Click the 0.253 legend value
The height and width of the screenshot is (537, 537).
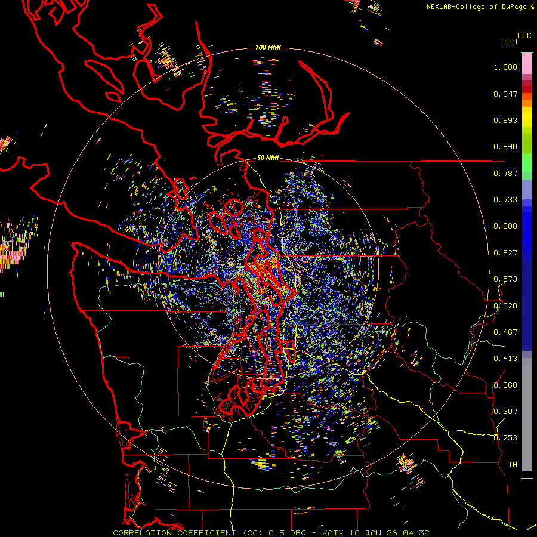505,438
